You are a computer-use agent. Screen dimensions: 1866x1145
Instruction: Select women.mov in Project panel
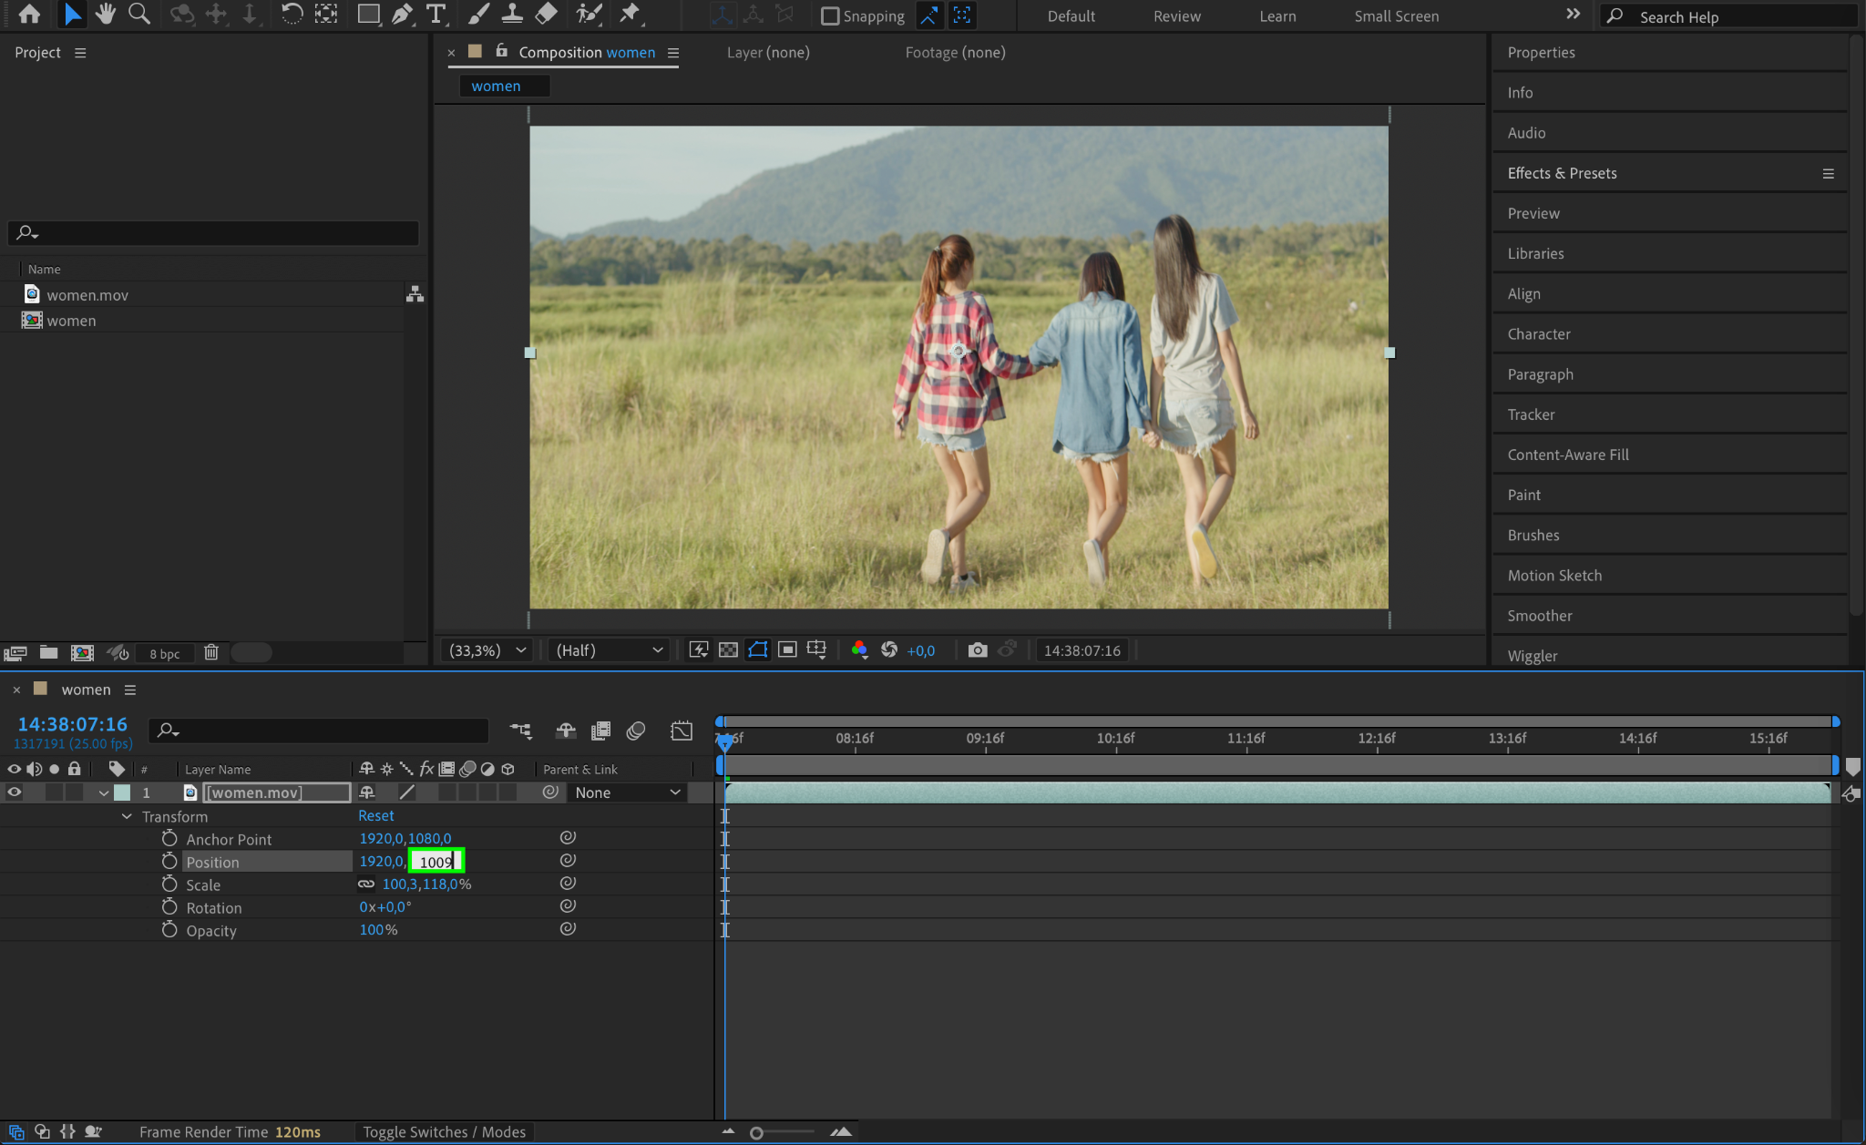click(87, 295)
